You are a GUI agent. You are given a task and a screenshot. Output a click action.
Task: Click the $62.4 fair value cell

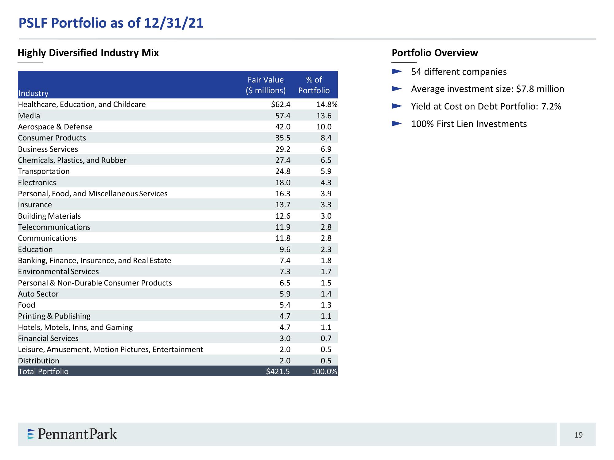pyautogui.click(x=281, y=105)
